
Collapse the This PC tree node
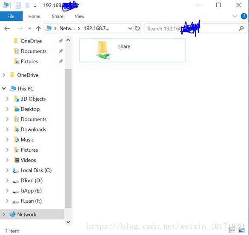click(4, 88)
